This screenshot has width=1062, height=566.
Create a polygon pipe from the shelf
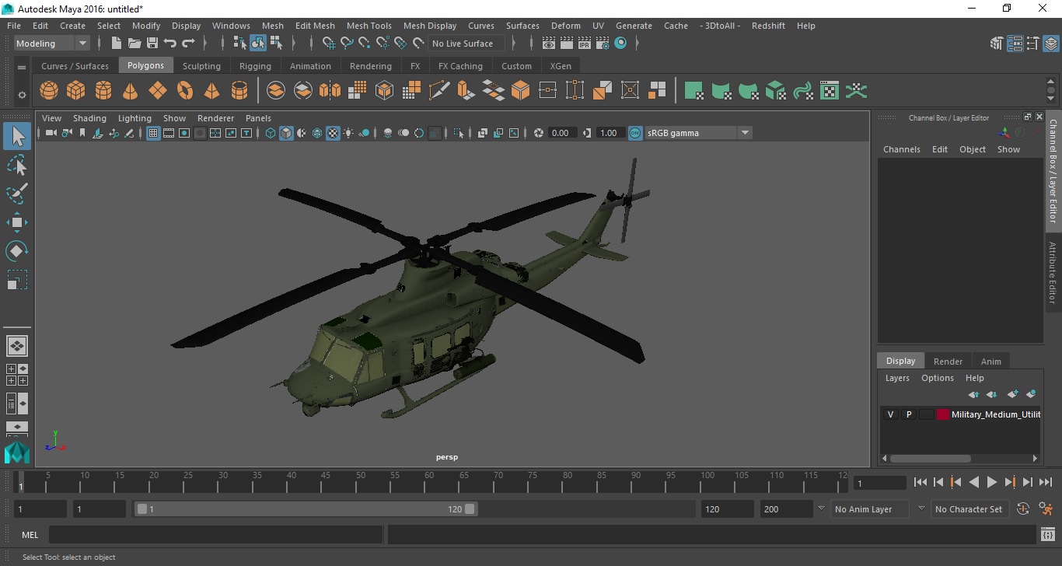[x=239, y=91]
